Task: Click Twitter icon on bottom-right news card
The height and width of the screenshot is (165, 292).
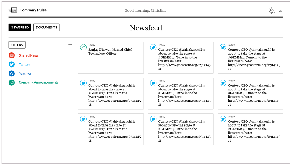Action: 223,119
